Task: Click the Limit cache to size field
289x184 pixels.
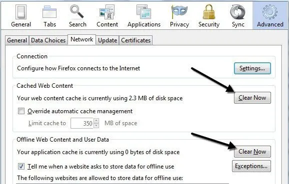Action: tap(82, 123)
